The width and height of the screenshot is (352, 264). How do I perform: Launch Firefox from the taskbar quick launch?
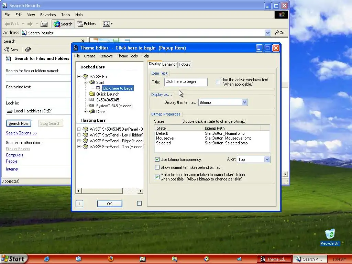tap(110, 258)
